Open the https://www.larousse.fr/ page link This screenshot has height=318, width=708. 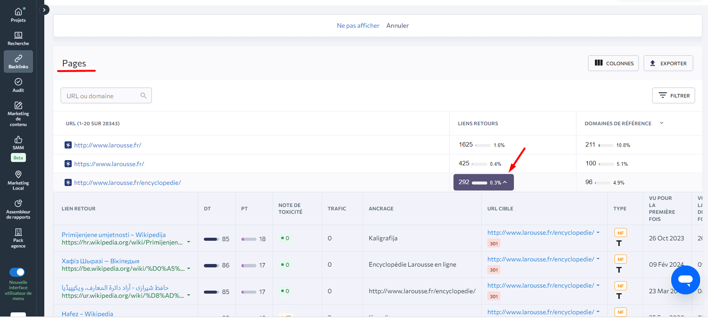(109, 164)
